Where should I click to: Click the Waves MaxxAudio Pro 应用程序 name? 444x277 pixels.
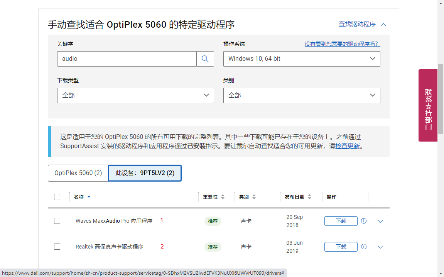point(114,221)
